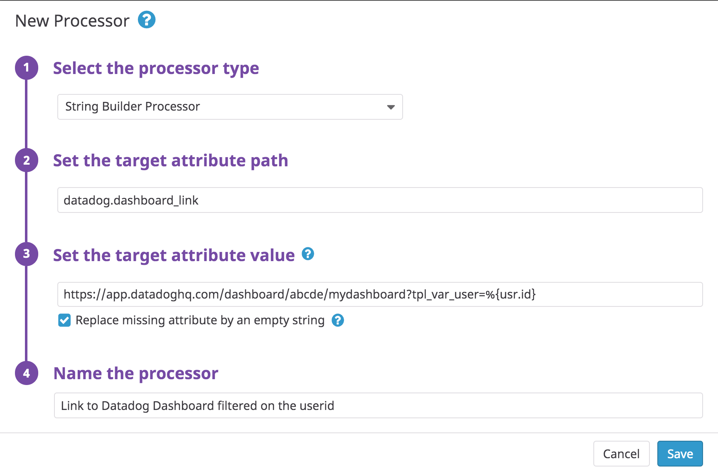Save the new processor
Screen dimensions: 718x474
coord(680,454)
